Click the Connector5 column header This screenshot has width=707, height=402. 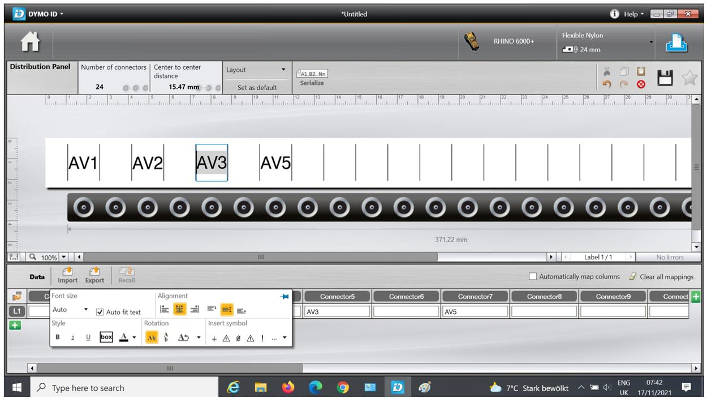coord(337,296)
